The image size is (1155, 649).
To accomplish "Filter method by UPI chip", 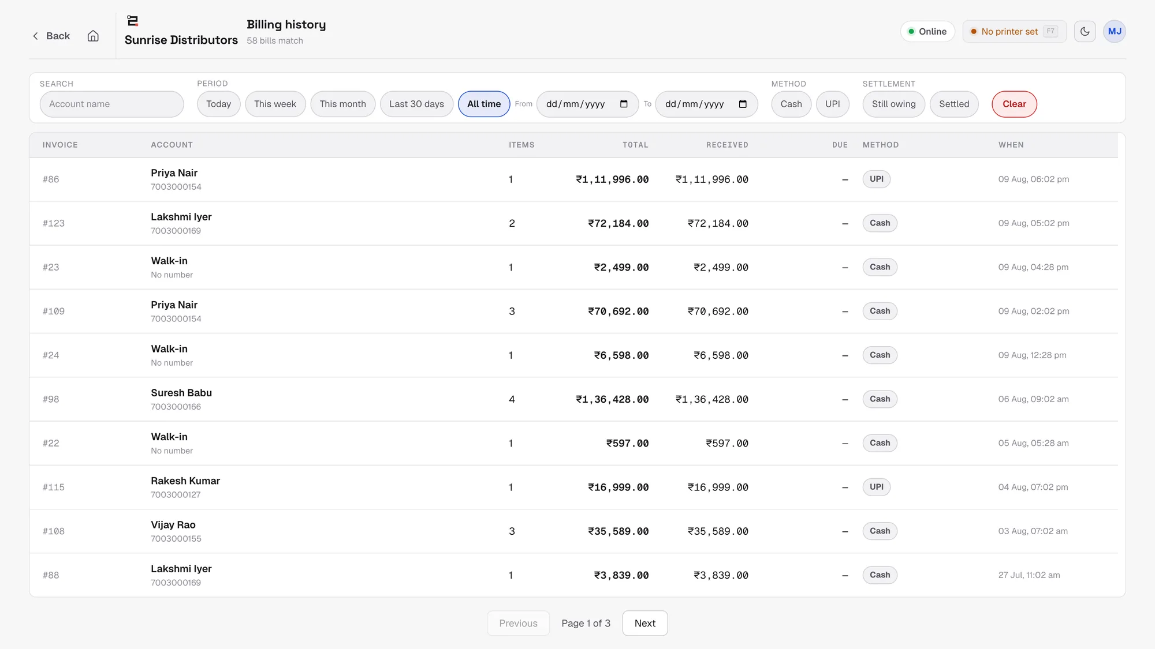I will point(832,104).
